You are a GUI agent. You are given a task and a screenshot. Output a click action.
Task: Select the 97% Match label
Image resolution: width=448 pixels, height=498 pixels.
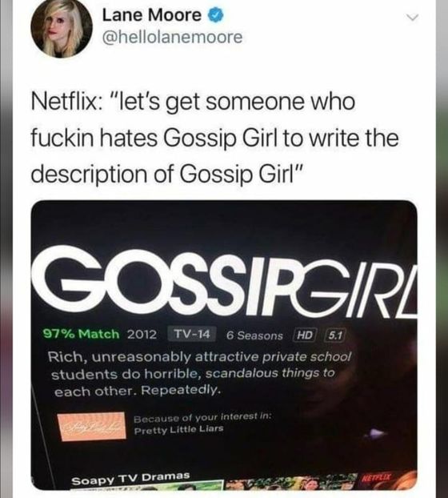click(x=82, y=334)
